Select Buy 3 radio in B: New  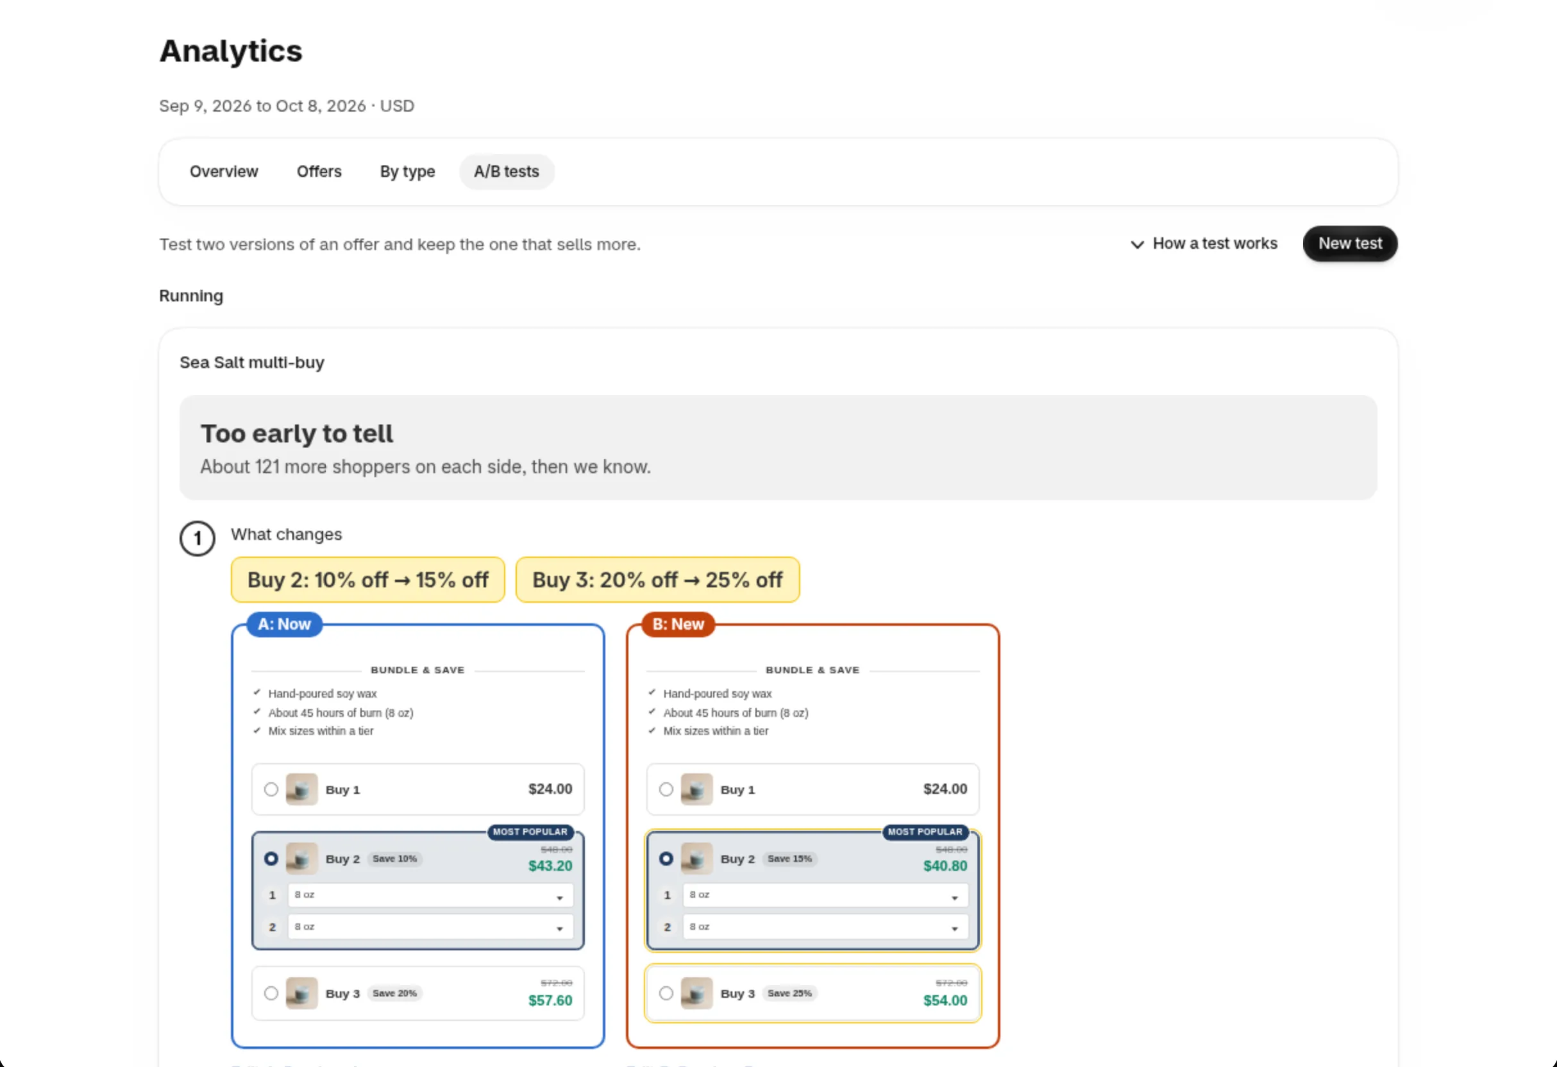[666, 993]
